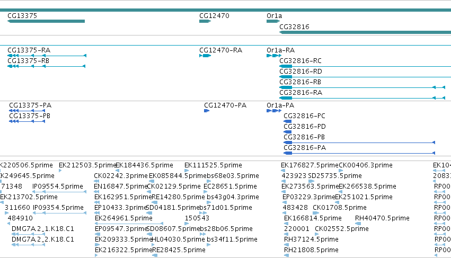Select the CK02552.5prime label
Screen dimensions: 451x258
[x=342, y=229]
